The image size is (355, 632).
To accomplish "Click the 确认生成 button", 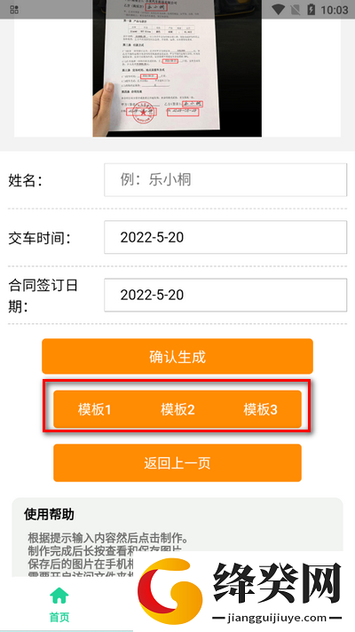I will pyautogui.click(x=177, y=356).
